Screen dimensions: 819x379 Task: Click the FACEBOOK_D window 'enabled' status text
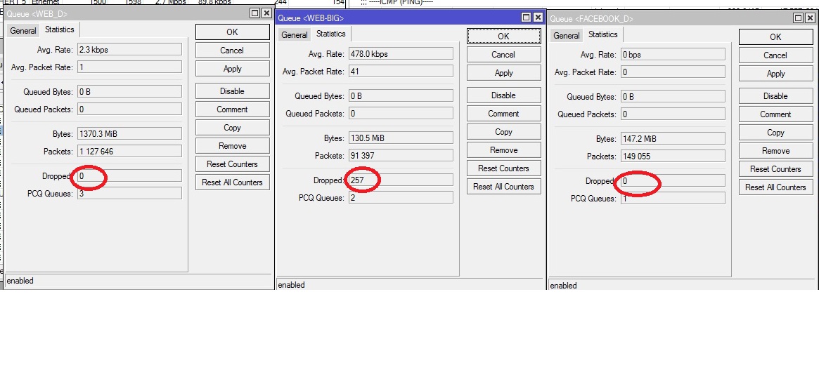[x=563, y=286]
